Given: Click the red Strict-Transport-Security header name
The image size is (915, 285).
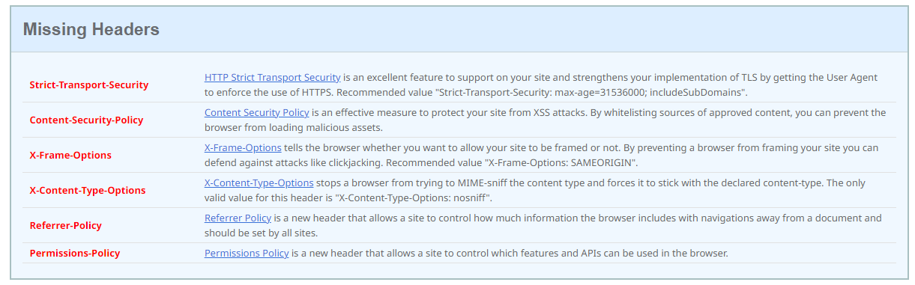Looking at the screenshot, I should [89, 85].
